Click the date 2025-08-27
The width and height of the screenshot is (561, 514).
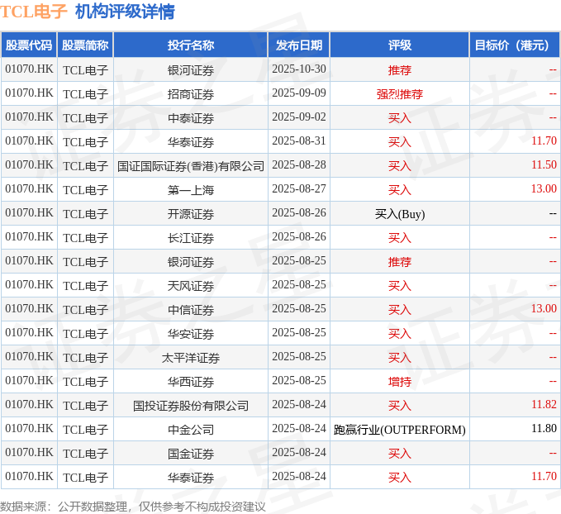point(299,189)
